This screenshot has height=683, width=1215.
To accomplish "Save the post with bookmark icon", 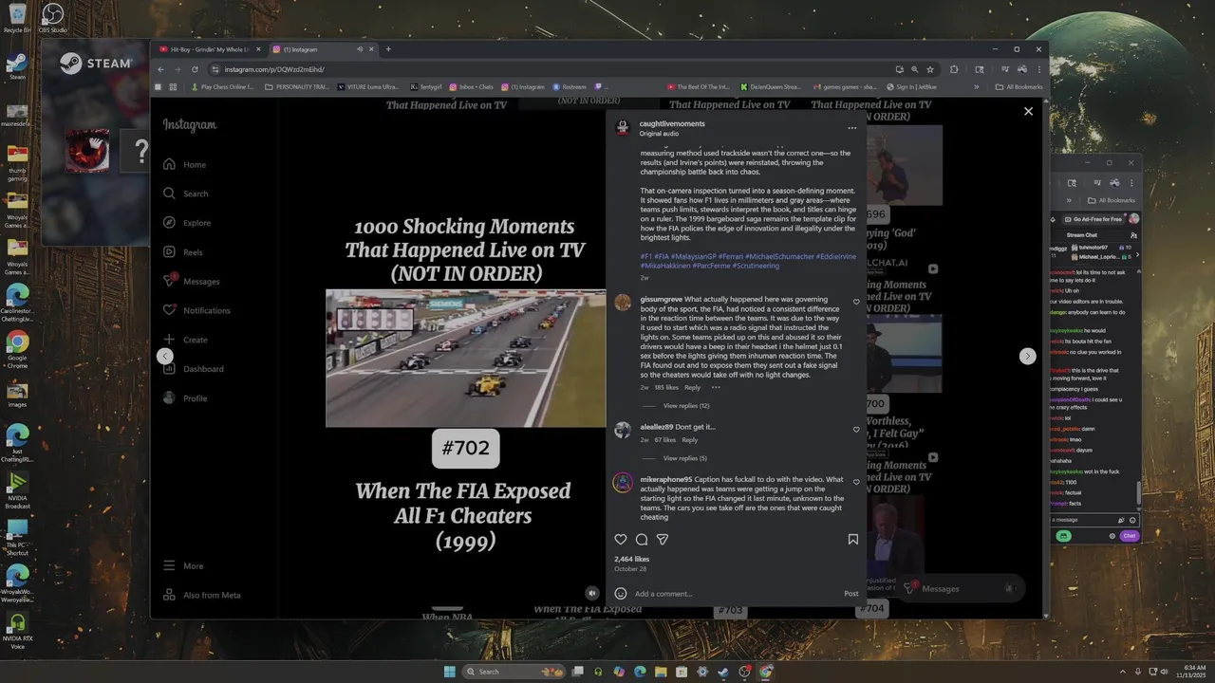I will (x=852, y=539).
